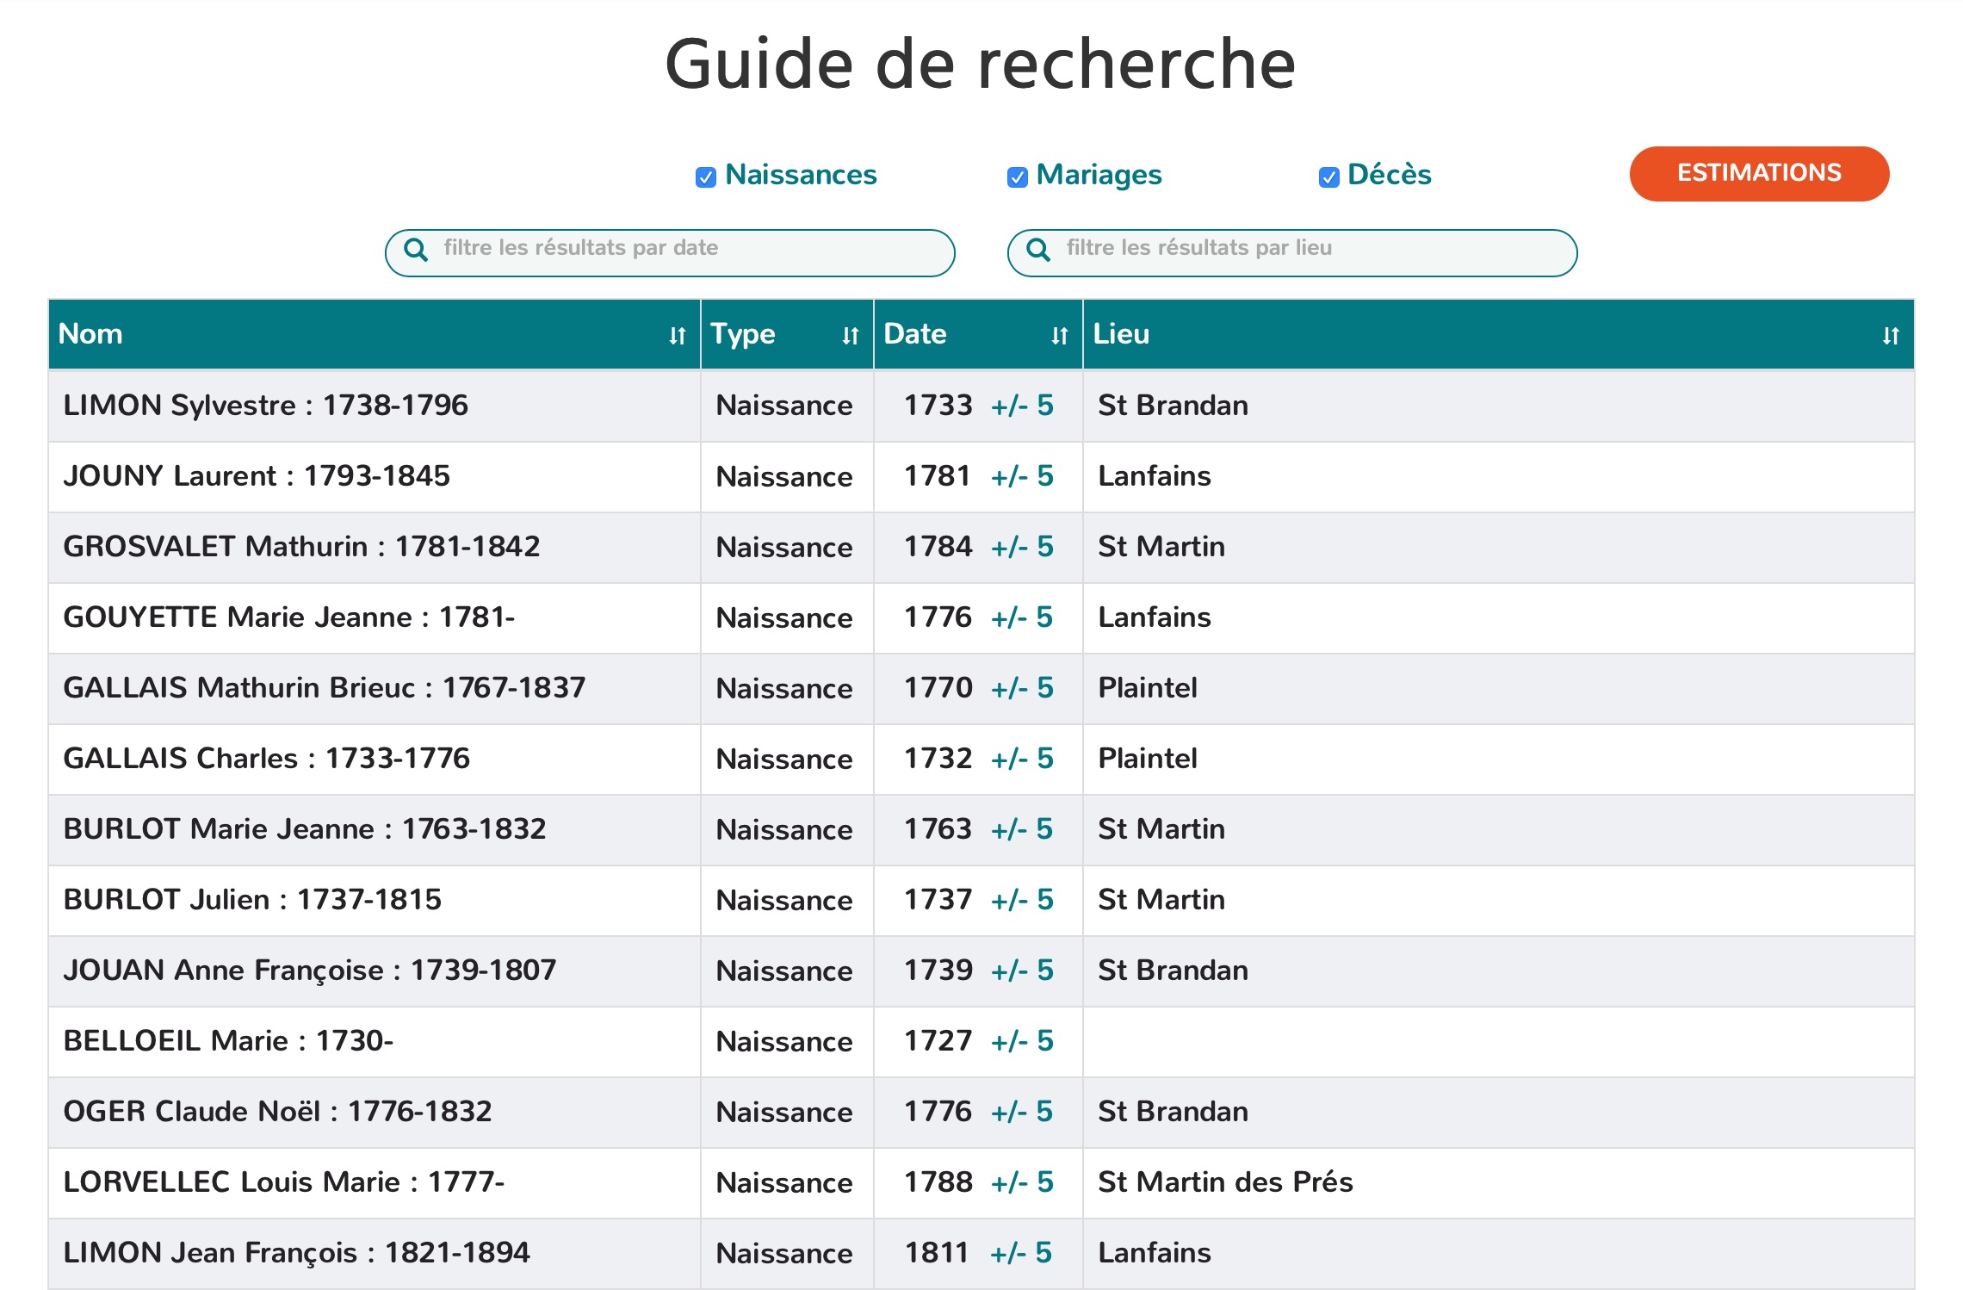
Task: Select row LORVELLEC Louis Marie : 1777-
Action: click(981, 1182)
